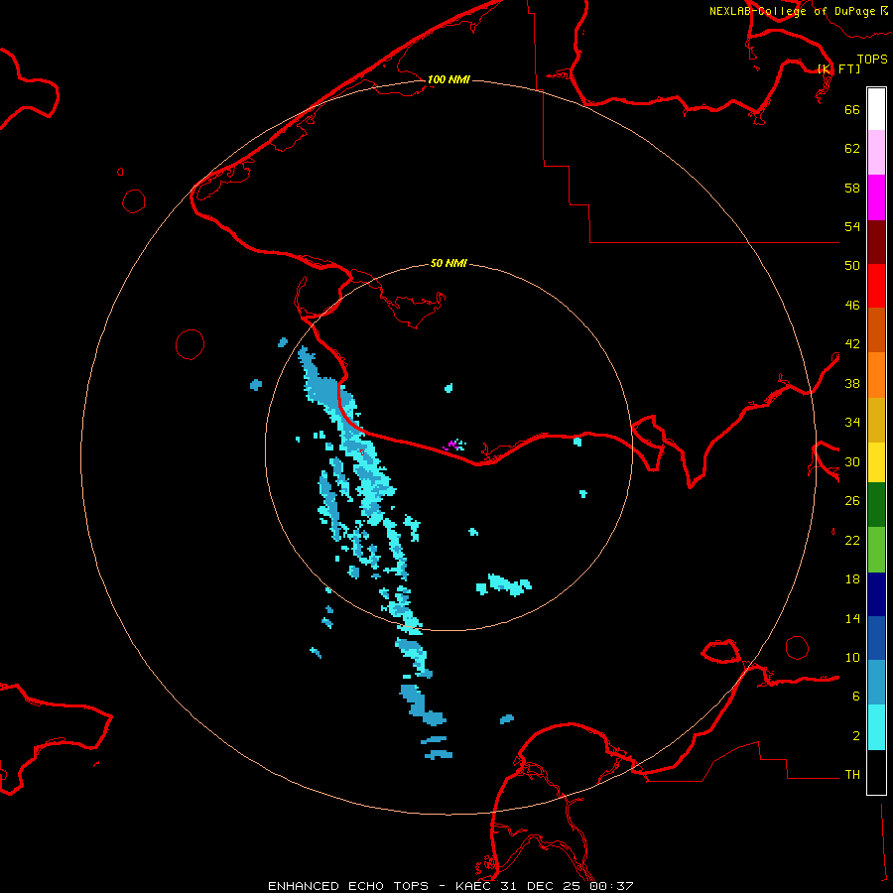Pick the bright red legend swatch

point(876,286)
